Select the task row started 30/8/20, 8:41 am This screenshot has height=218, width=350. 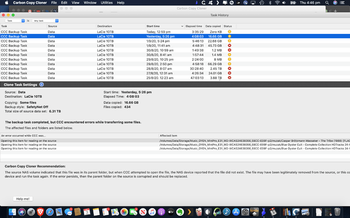tap(175, 55)
